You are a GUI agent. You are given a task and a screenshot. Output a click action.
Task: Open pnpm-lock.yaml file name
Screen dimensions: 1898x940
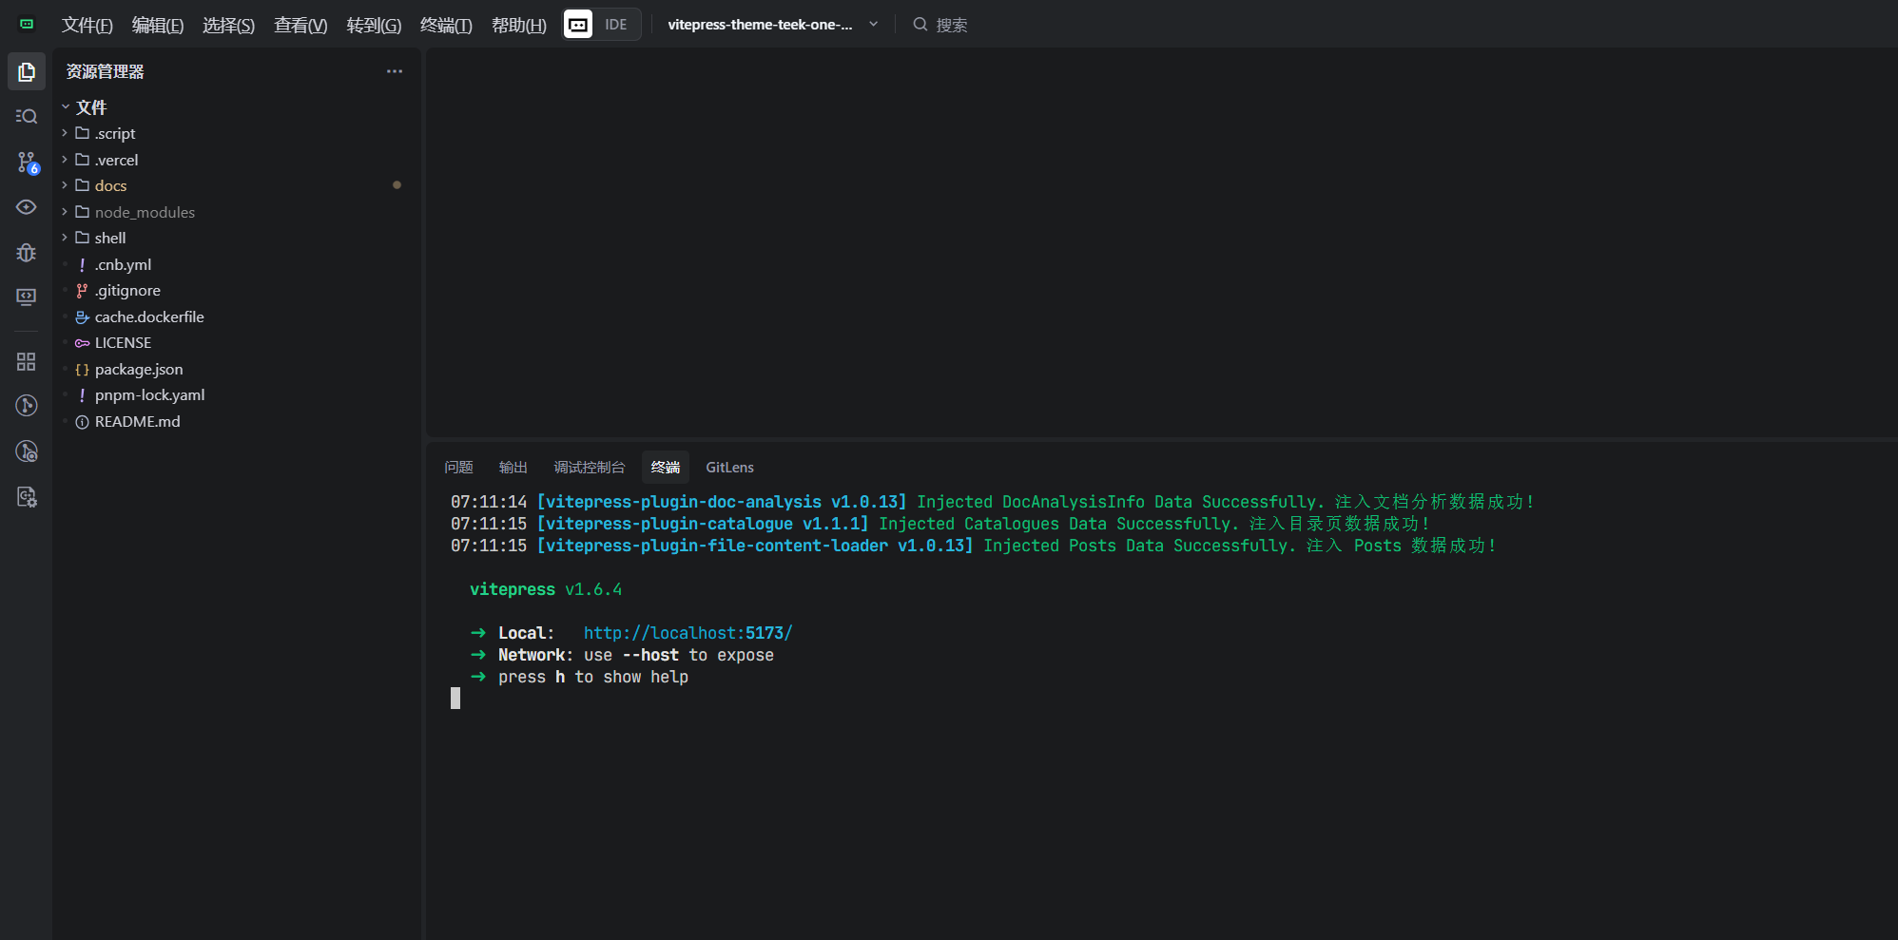coord(149,395)
